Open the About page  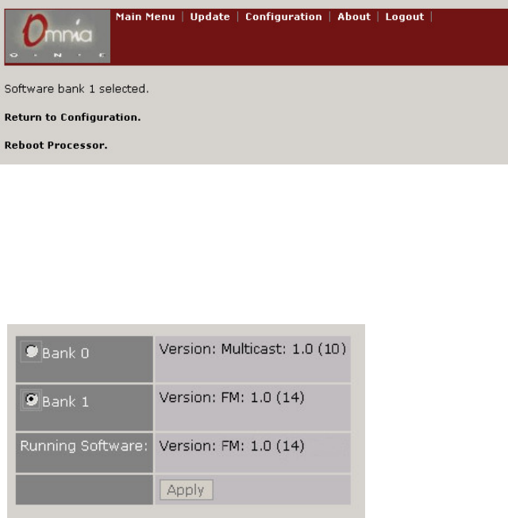click(354, 17)
